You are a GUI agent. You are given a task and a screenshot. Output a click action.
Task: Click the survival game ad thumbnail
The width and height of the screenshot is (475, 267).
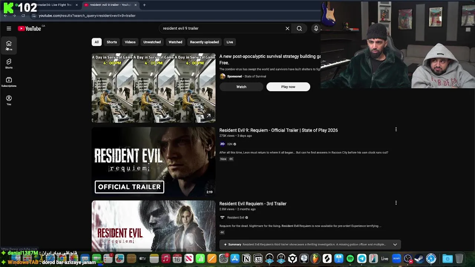153,88
